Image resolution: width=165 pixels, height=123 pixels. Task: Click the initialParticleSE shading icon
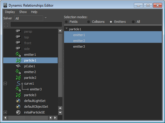pyautogui.click(x=18, y=112)
